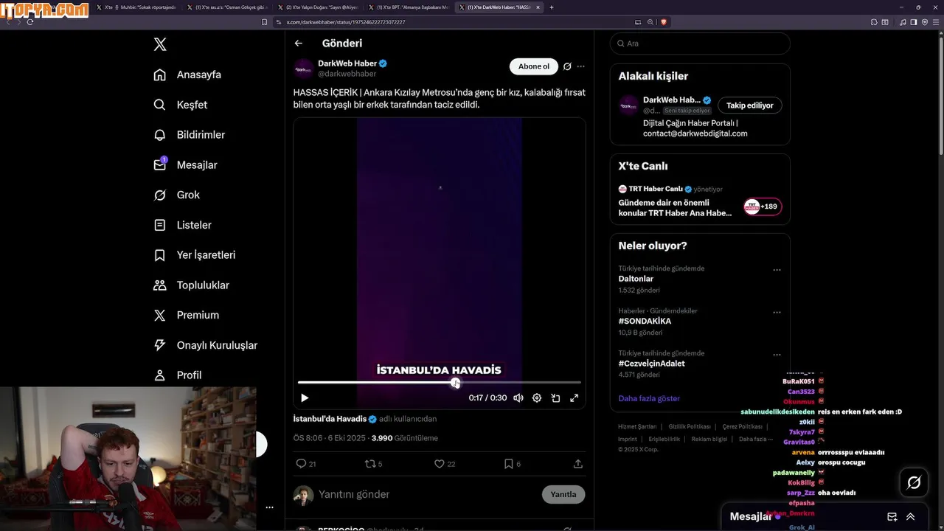The height and width of the screenshot is (531, 944).
Task: Open options for #CezvelçinAdalet trend
Action: pyautogui.click(x=777, y=355)
